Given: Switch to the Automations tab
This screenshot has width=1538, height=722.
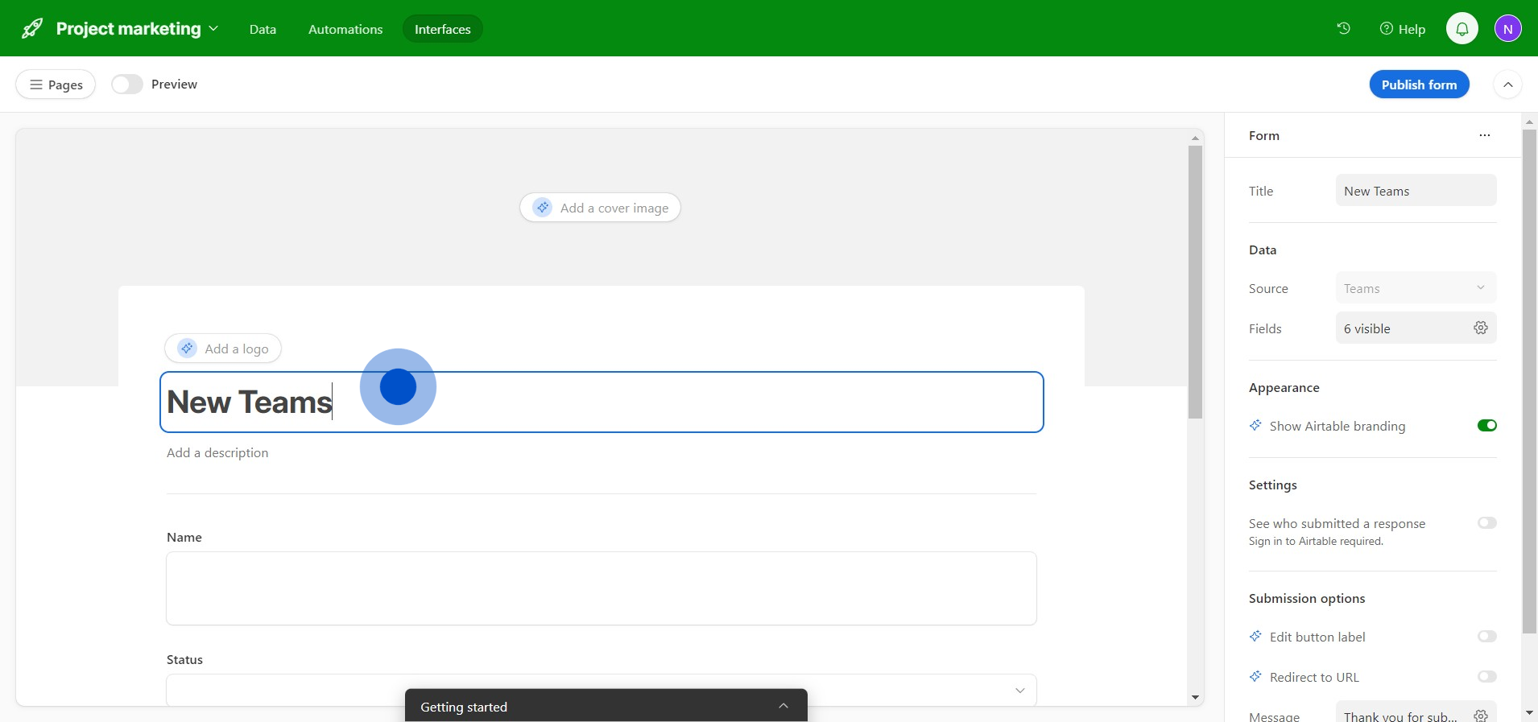Looking at the screenshot, I should point(345,29).
